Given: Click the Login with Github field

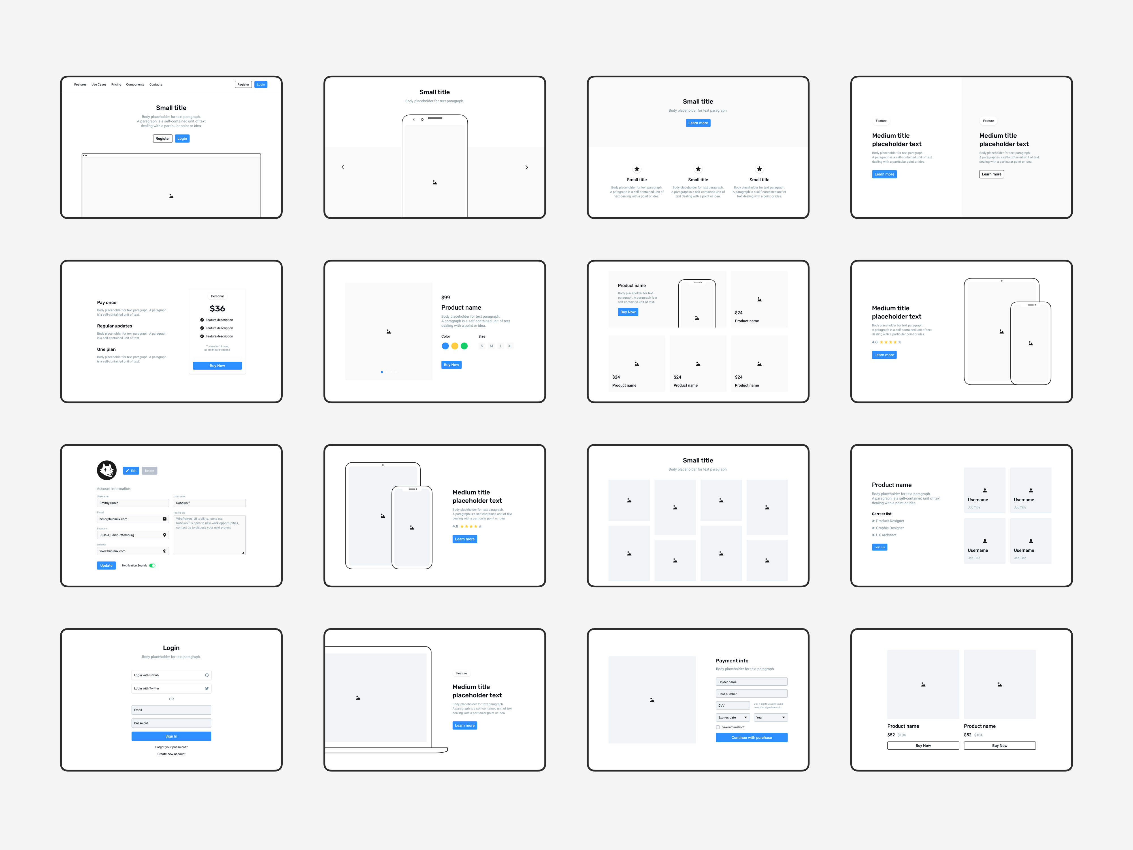Looking at the screenshot, I should (x=171, y=675).
